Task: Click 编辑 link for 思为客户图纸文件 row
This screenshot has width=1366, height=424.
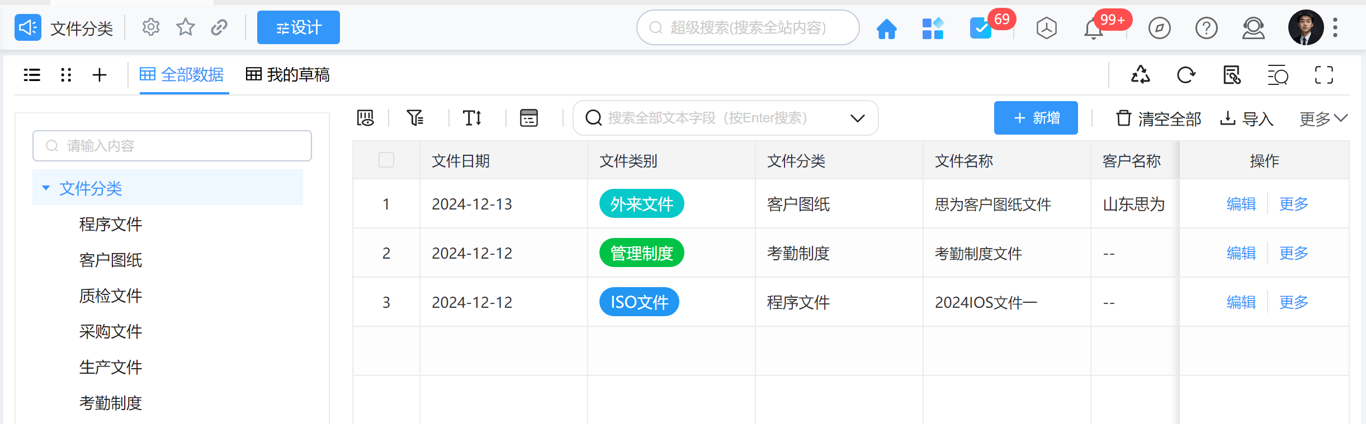Action: point(1241,204)
